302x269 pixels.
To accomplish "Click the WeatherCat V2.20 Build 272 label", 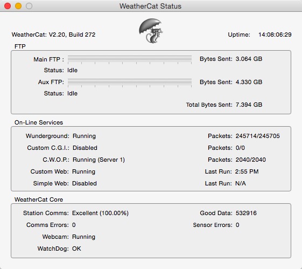I will click(x=53, y=35).
